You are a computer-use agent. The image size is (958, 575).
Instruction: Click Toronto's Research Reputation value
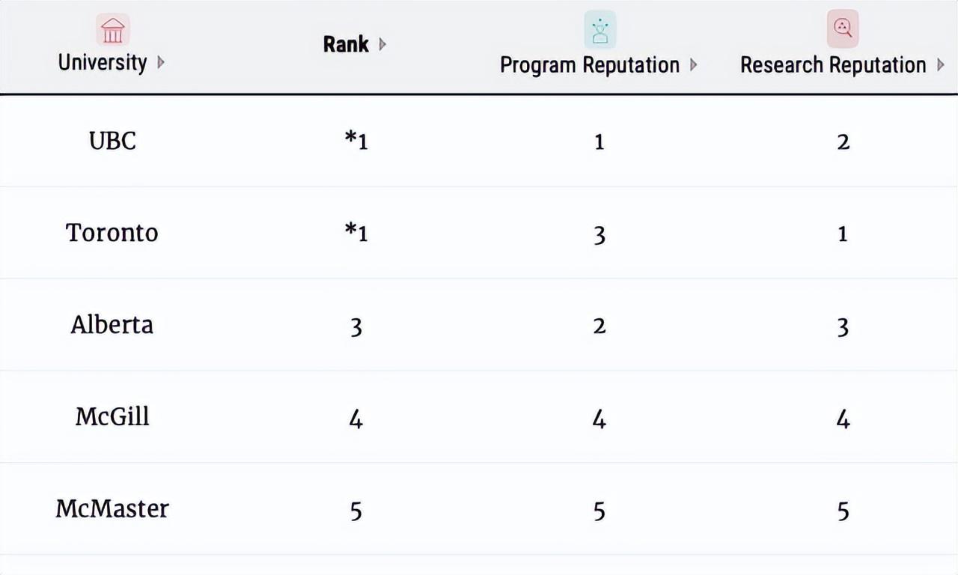[x=843, y=234]
